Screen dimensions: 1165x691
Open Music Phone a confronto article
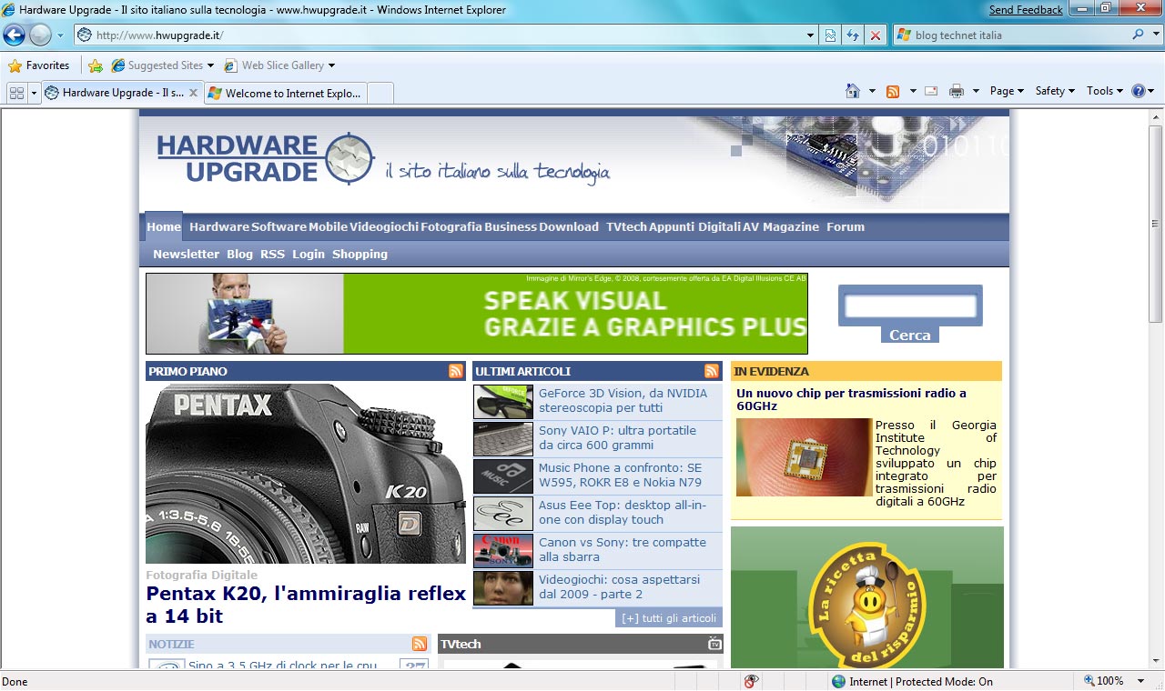621,476
